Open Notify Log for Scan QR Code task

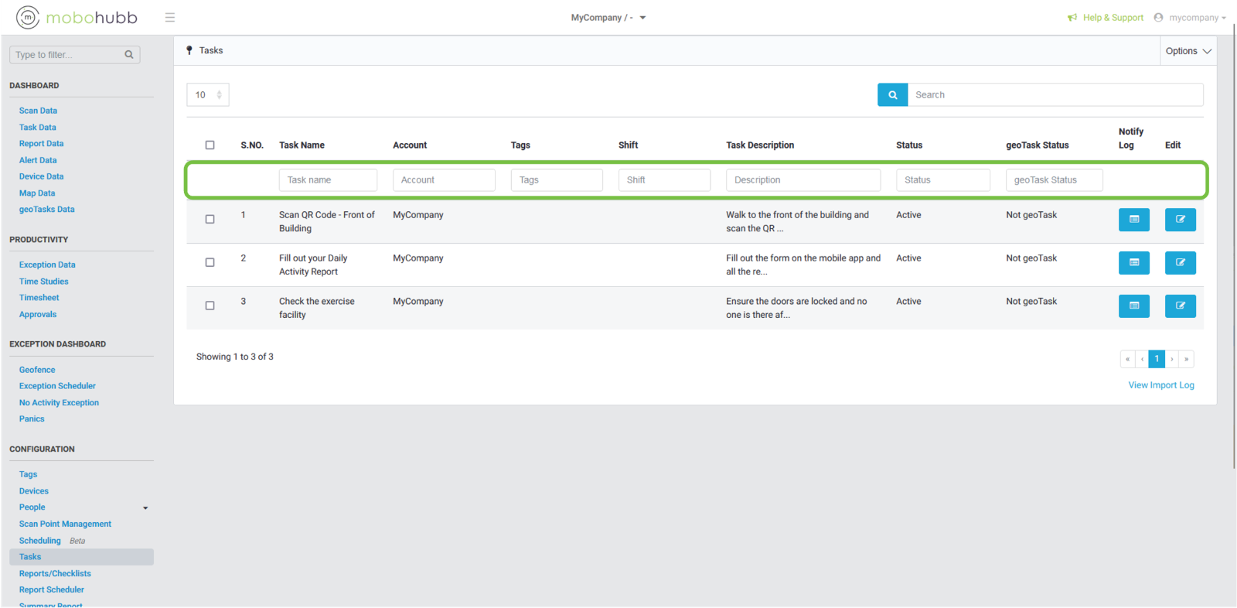coord(1133,220)
